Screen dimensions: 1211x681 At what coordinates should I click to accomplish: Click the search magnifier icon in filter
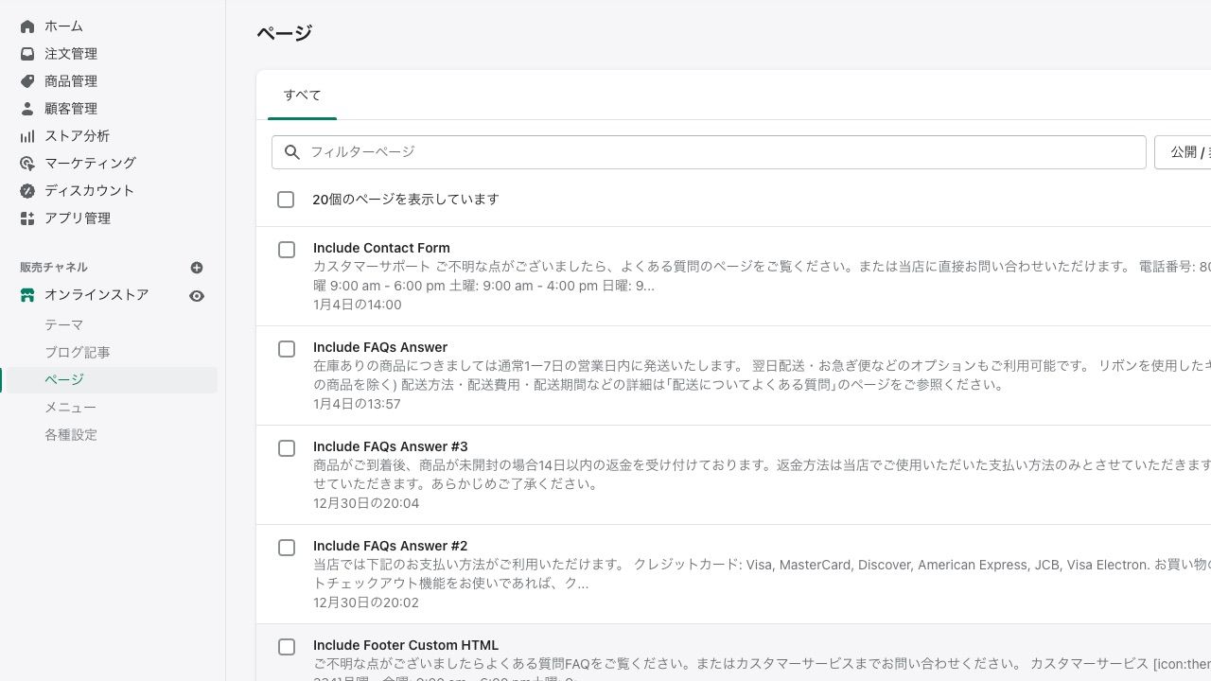(x=292, y=152)
